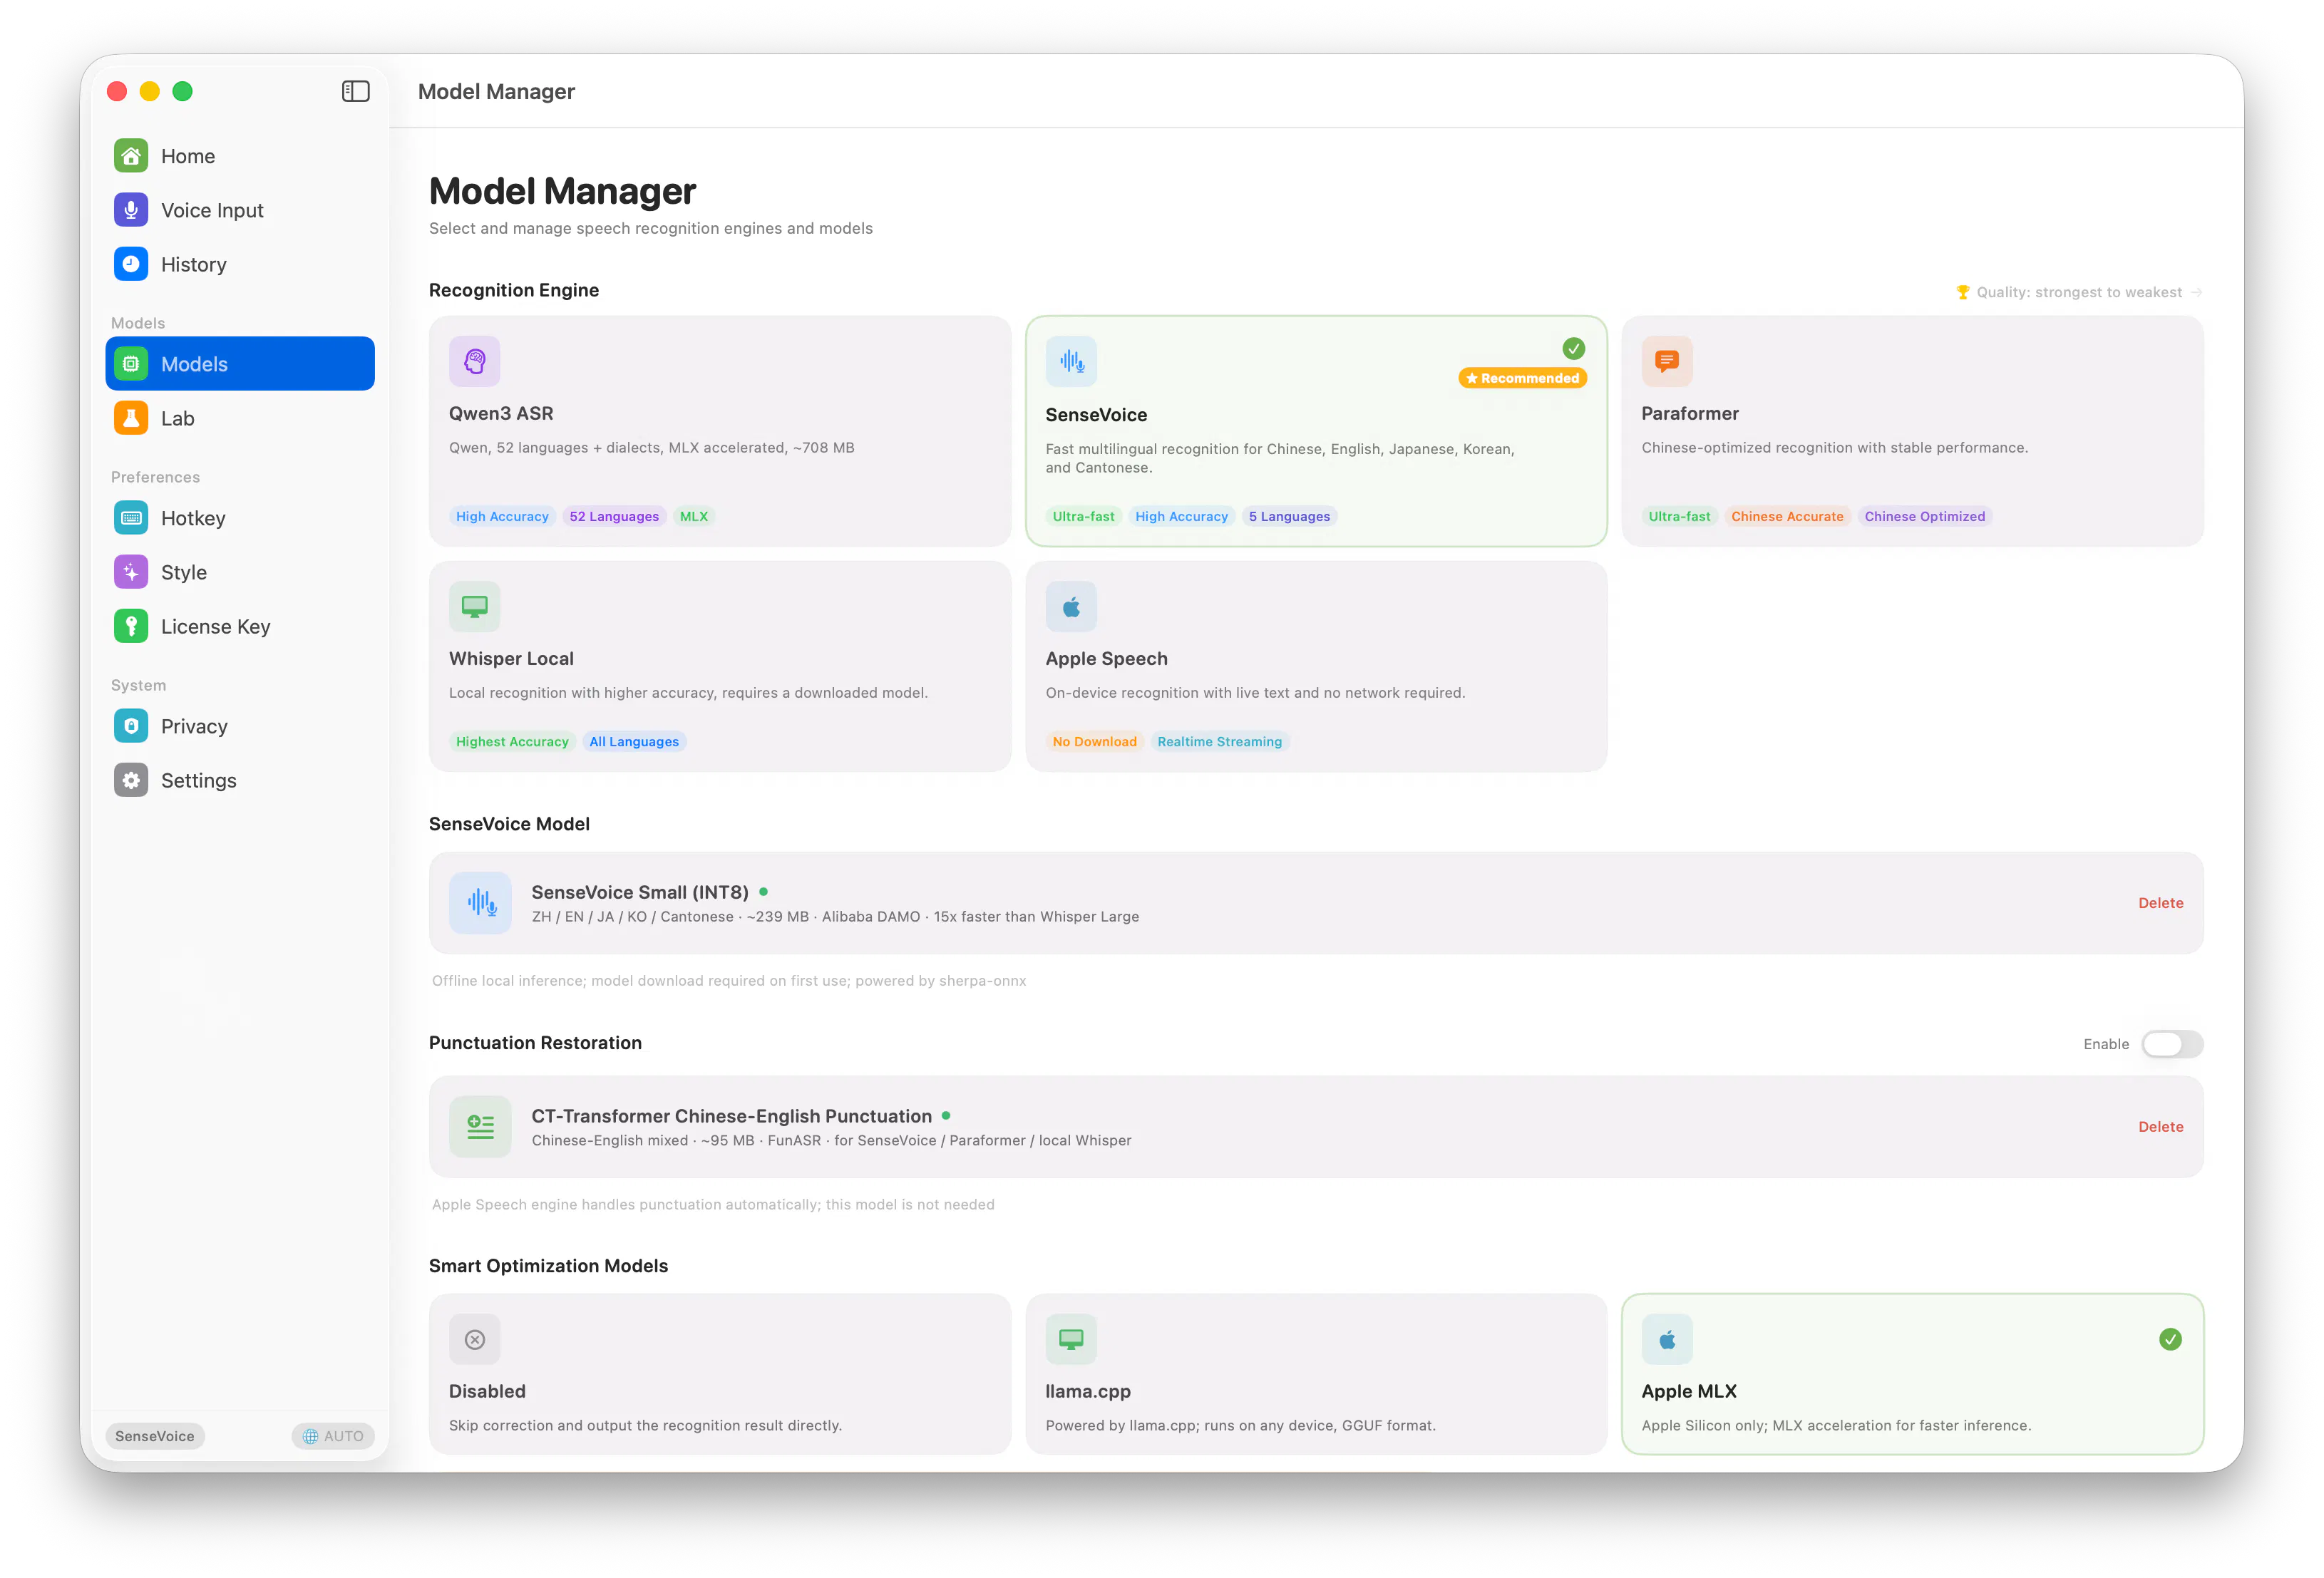Delete the SenseVoice Small (INT8) model
2324x1578 pixels.
pyautogui.click(x=2160, y=903)
